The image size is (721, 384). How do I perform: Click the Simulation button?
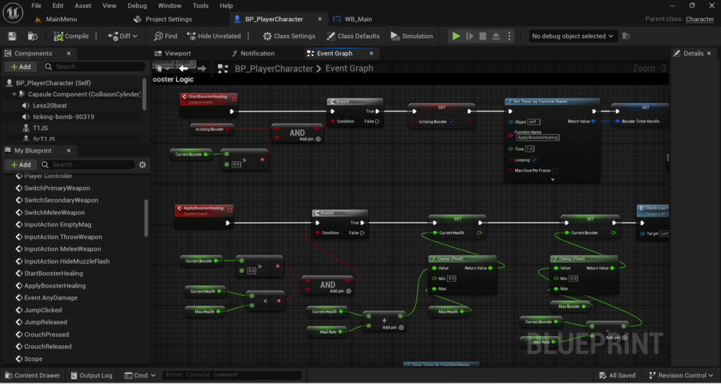[x=411, y=36]
